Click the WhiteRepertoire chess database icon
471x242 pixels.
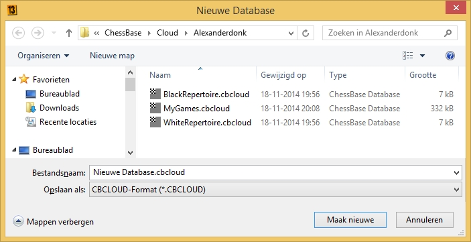(x=155, y=123)
